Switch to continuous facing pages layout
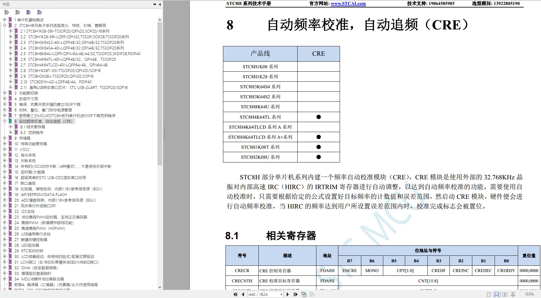The height and width of the screenshot is (298, 541). click(513, 294)
